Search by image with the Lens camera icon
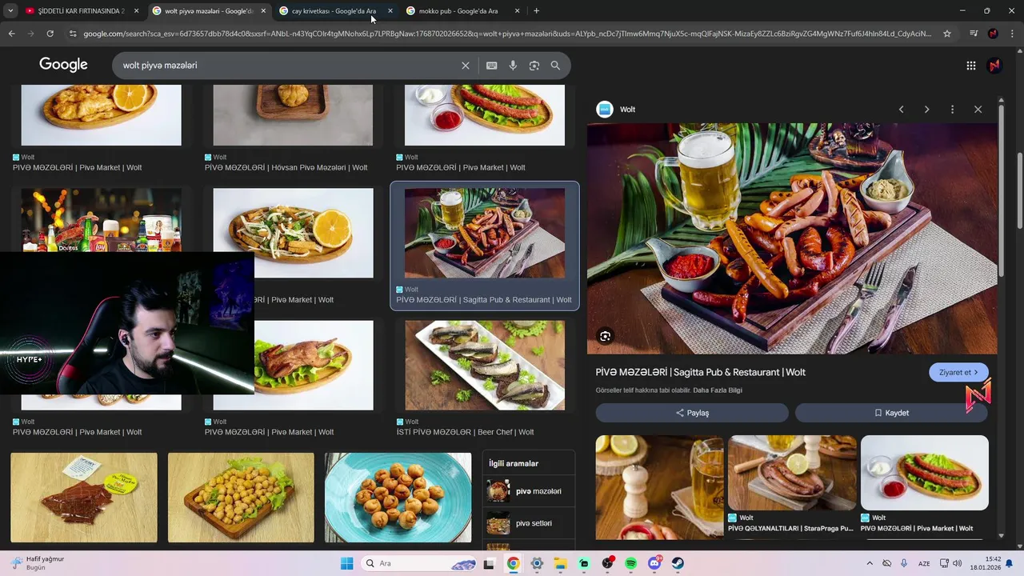The image size is (1024, 576). 534,66
